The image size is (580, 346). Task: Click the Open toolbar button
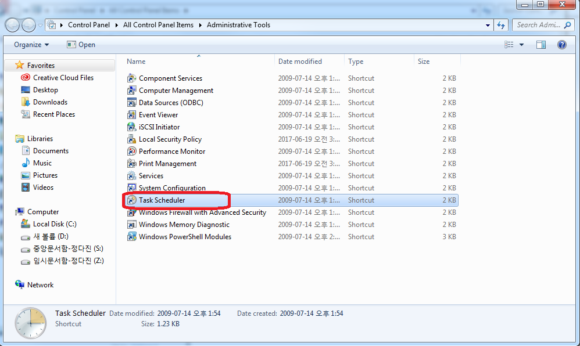point(81,45)
